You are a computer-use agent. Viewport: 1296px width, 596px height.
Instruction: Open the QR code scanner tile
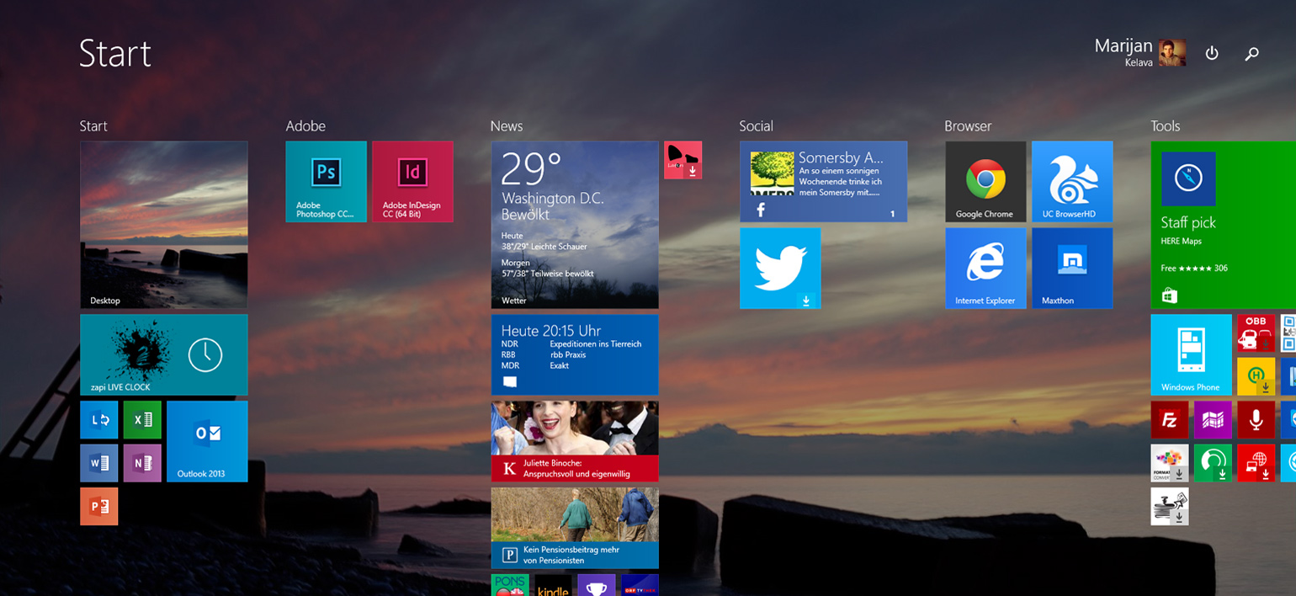1288,333
